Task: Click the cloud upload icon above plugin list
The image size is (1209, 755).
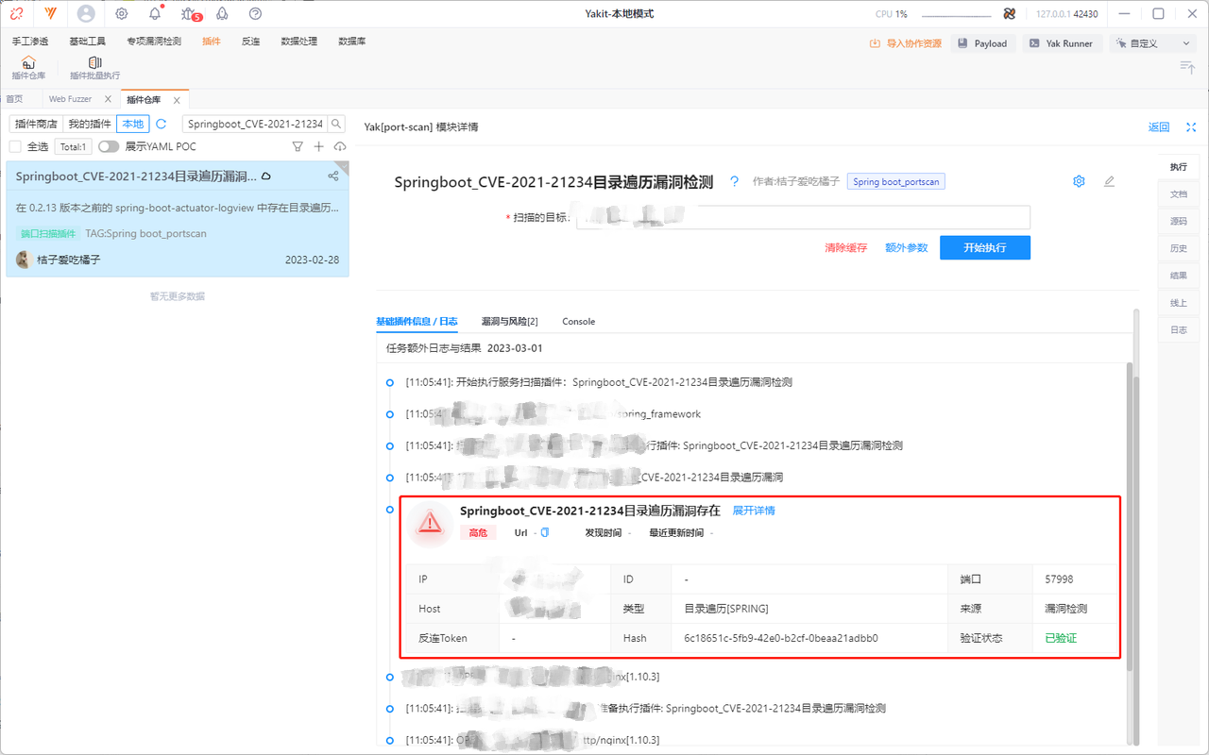Action: pos(340,146)
